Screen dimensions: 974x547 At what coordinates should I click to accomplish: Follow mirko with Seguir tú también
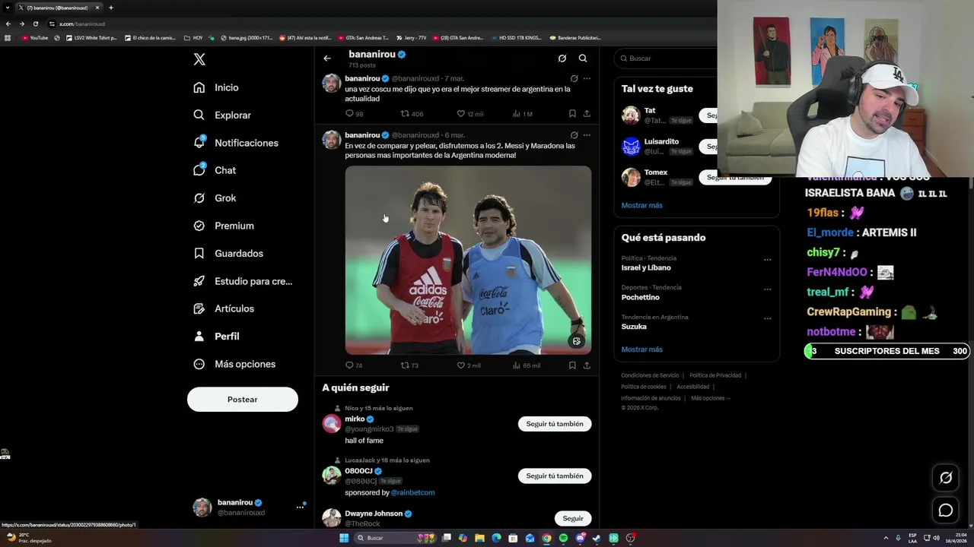click(x=555, y=424)
